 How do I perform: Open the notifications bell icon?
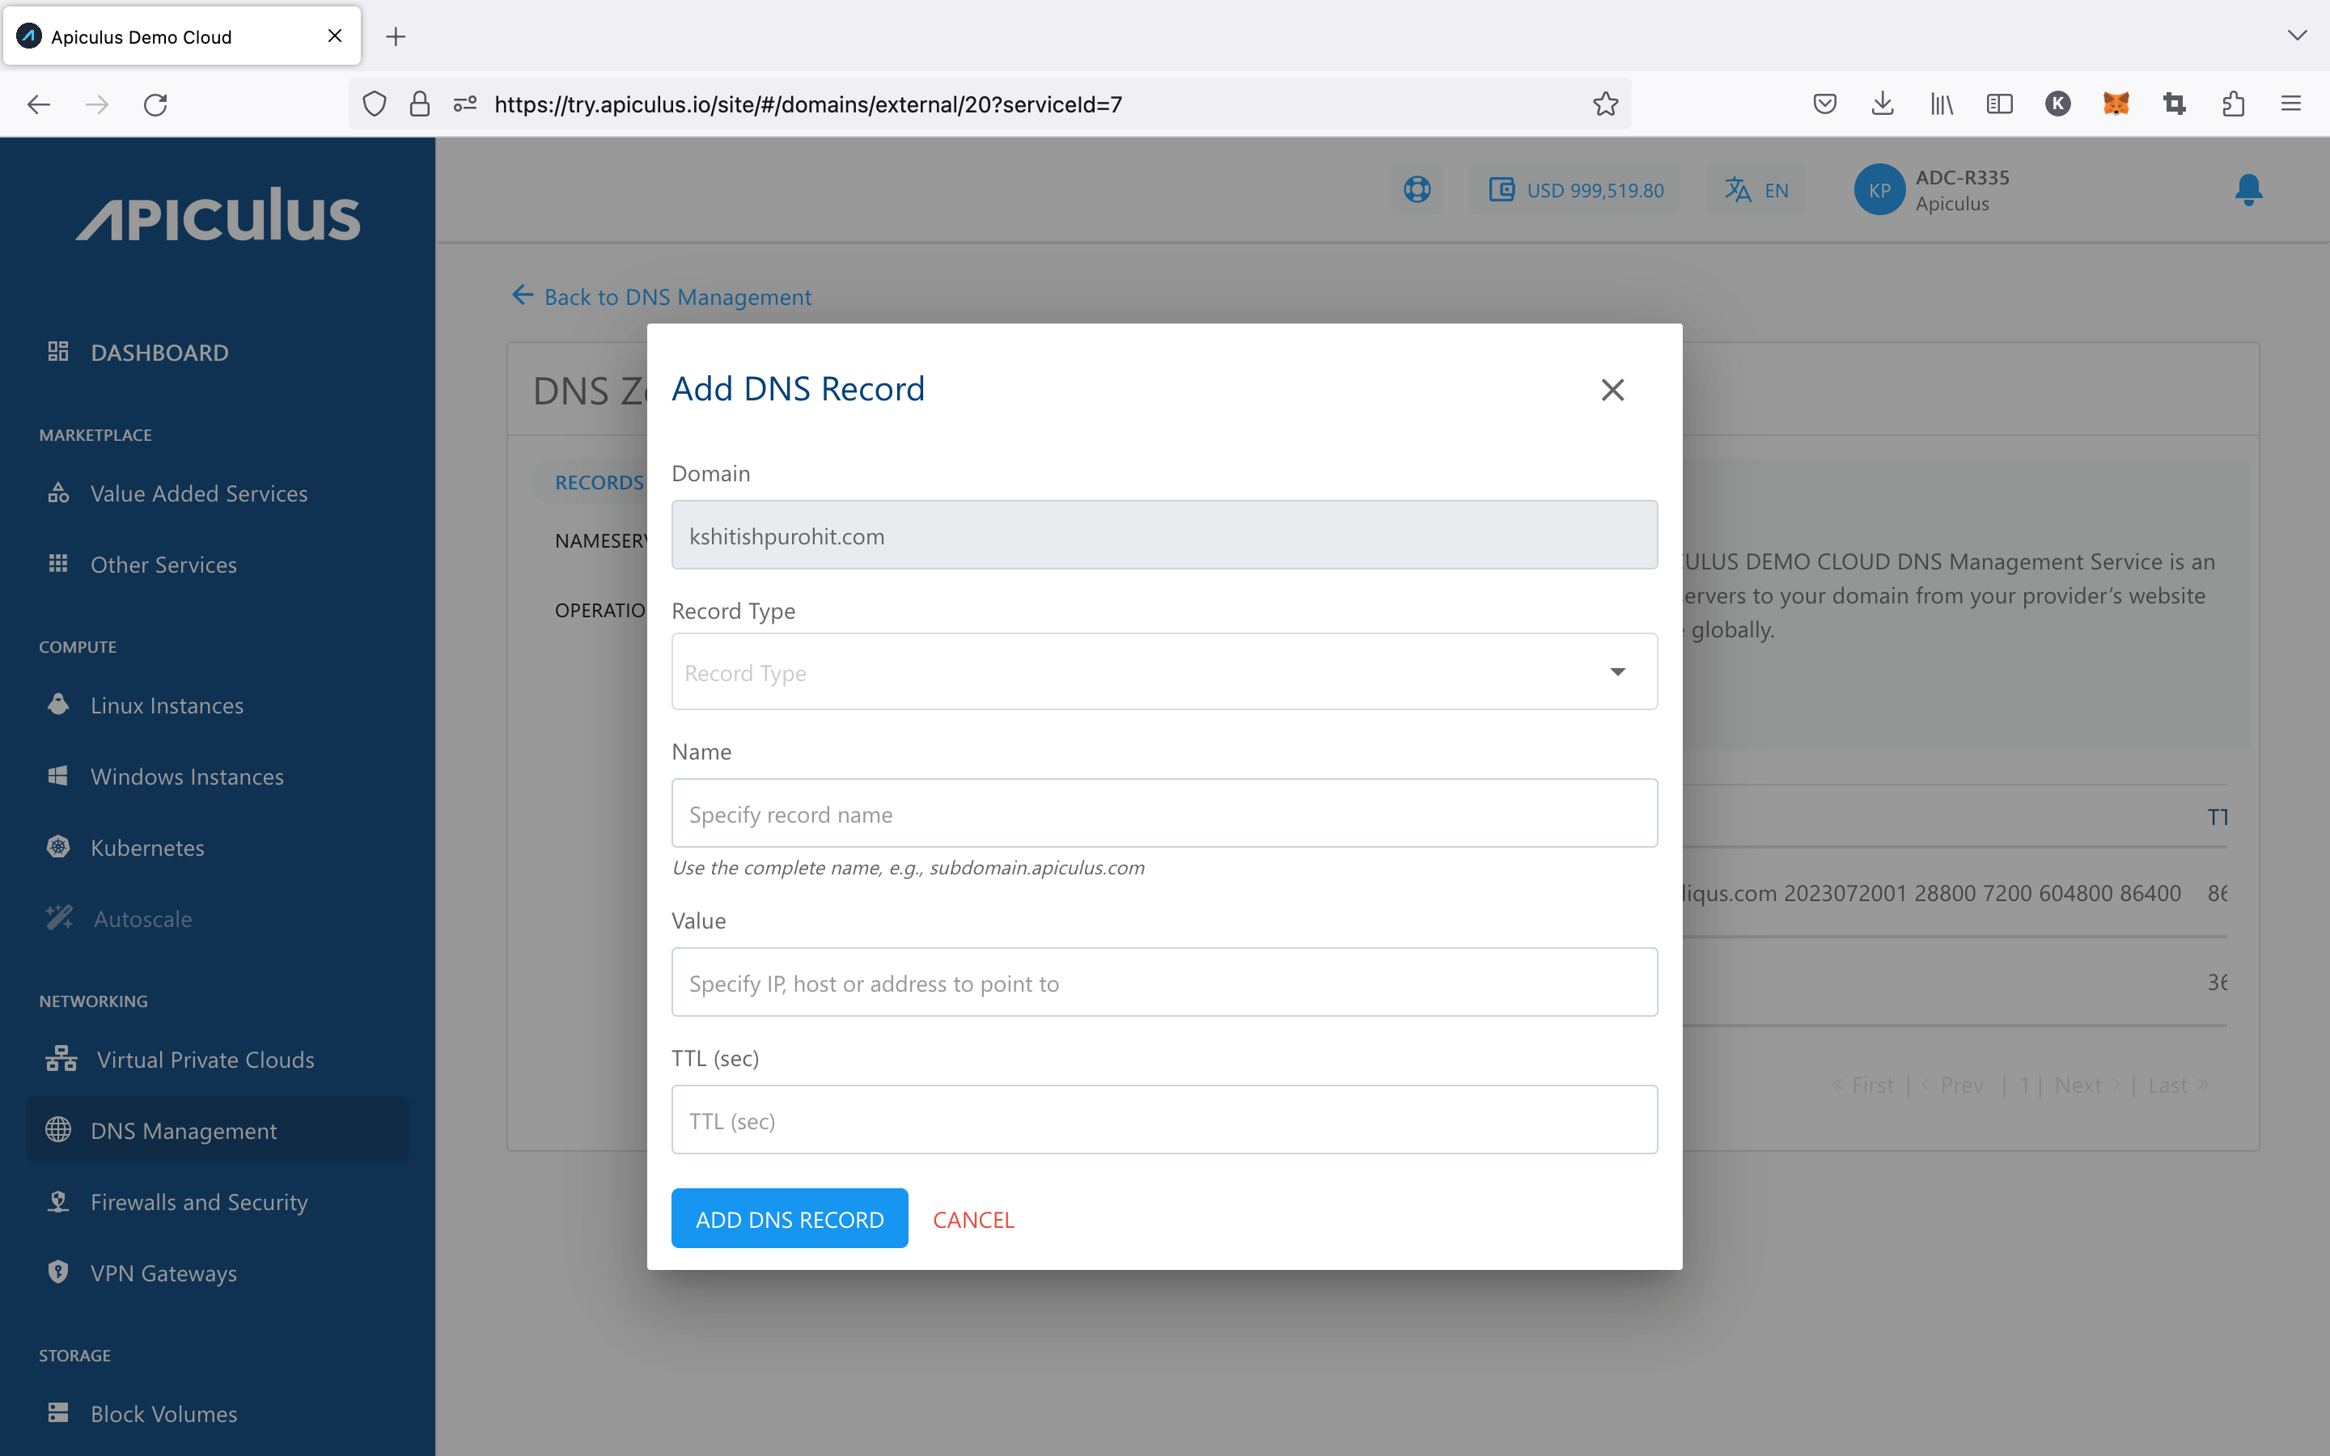[x=2248, y=190]
